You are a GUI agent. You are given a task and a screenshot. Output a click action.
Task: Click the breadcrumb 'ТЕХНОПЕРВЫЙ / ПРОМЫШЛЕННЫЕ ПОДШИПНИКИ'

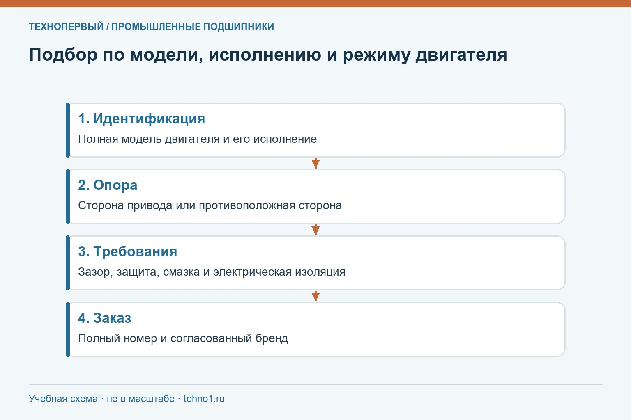(151, 27)
